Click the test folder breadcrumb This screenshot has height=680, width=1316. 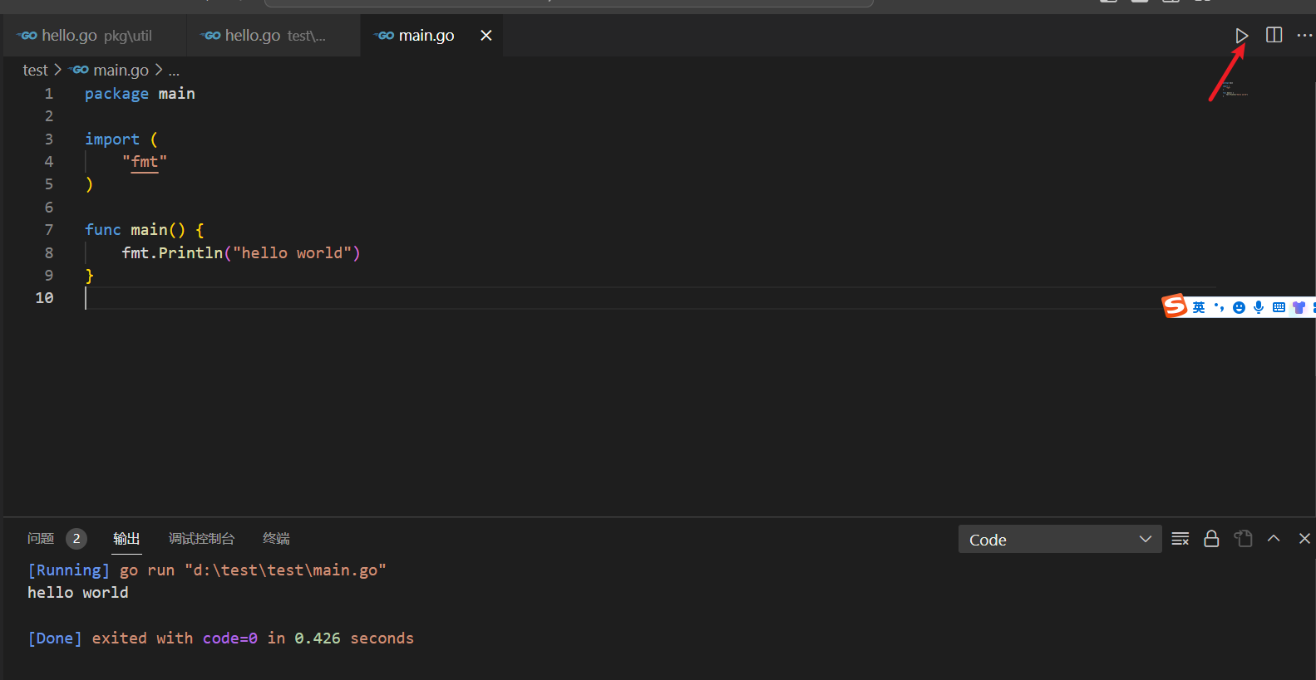tap(35, 71)
